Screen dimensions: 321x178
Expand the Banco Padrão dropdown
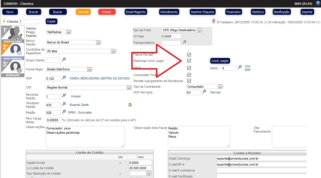(98, 43)
